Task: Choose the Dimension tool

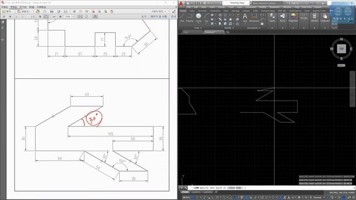Action: [254, 17]
